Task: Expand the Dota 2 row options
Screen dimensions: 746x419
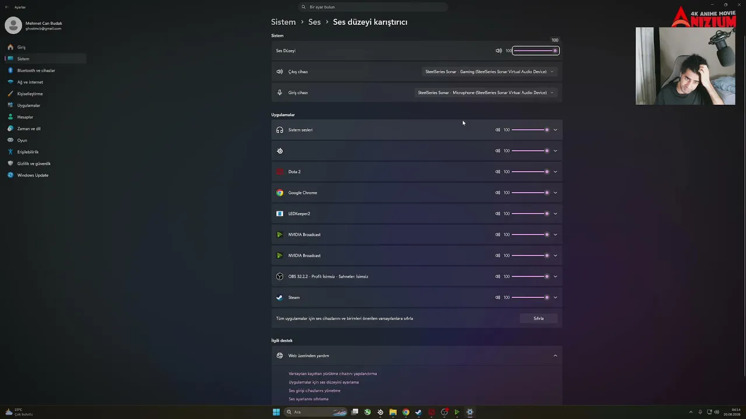Action: (555, 172)
